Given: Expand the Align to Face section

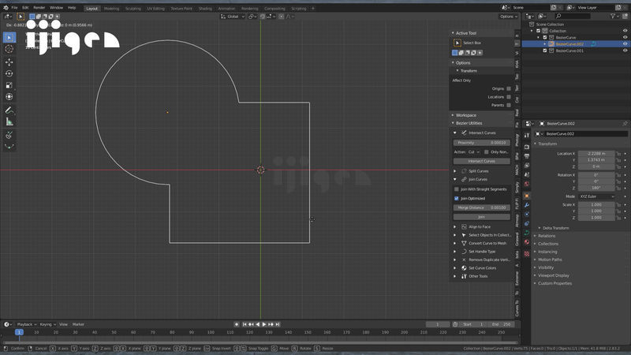Looking at the screenshot, I should (455, 227).
